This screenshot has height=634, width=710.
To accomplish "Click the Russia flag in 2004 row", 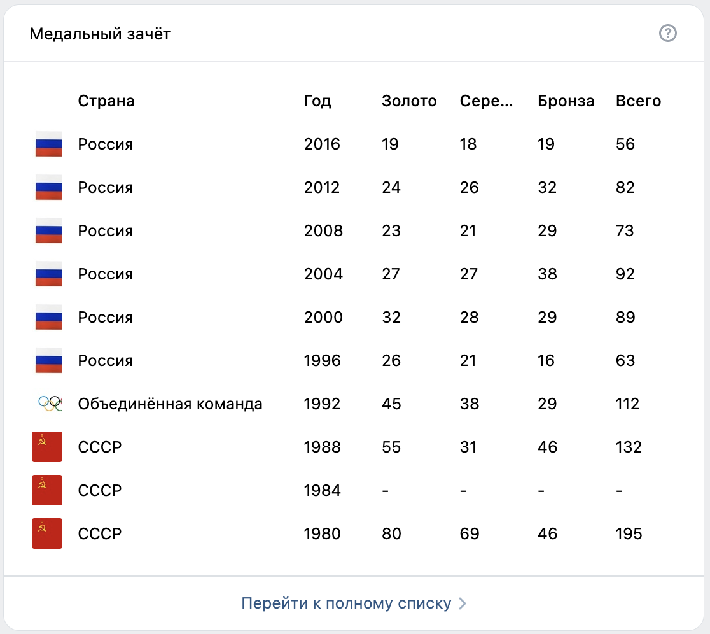I will (48, 274).
